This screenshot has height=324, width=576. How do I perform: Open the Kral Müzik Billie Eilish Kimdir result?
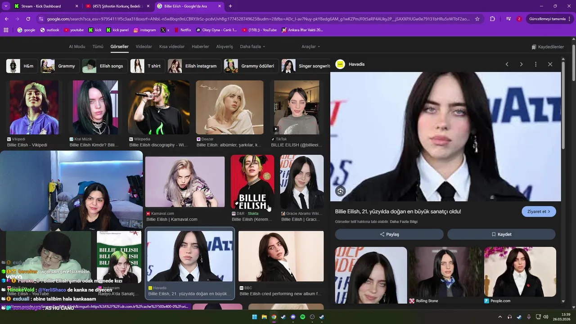(95, 108)
